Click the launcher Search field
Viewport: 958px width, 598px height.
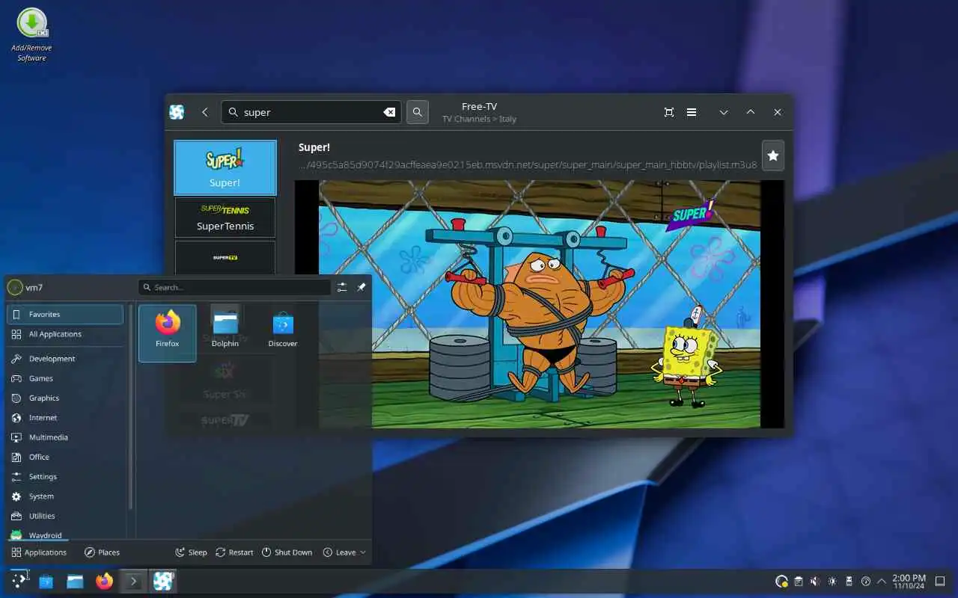click(234, 287)
